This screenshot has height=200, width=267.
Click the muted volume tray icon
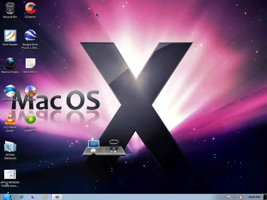coord(241,197)
